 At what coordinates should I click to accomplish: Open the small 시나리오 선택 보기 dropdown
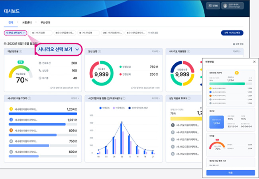click(x=16, y=33)
